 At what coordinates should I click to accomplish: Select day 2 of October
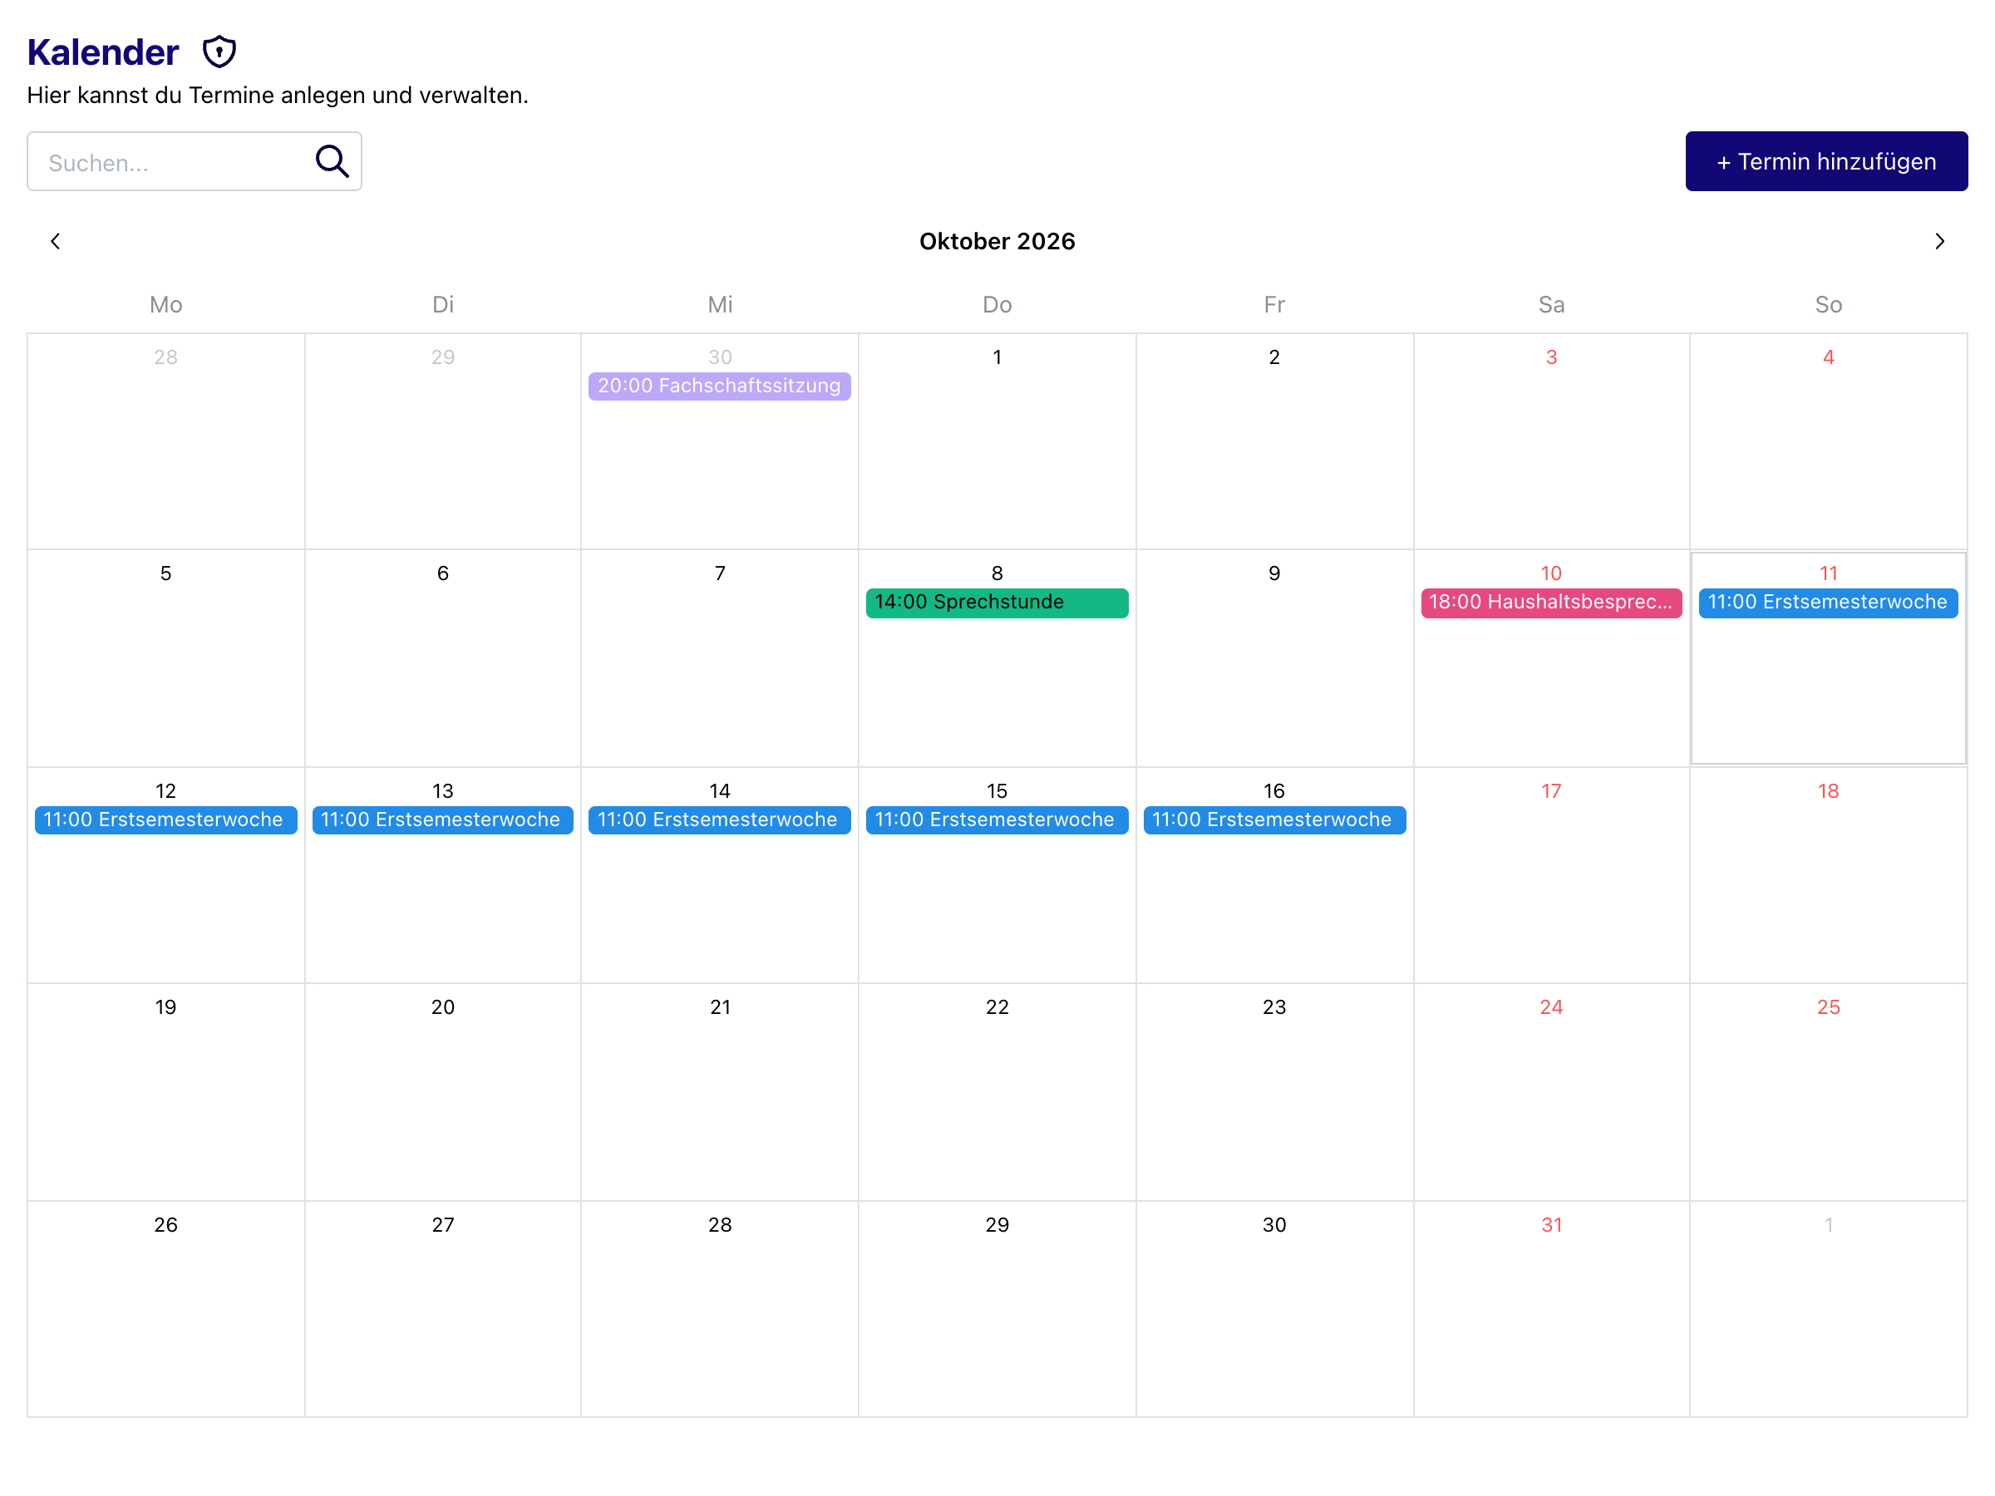(x=1273, y=442)
